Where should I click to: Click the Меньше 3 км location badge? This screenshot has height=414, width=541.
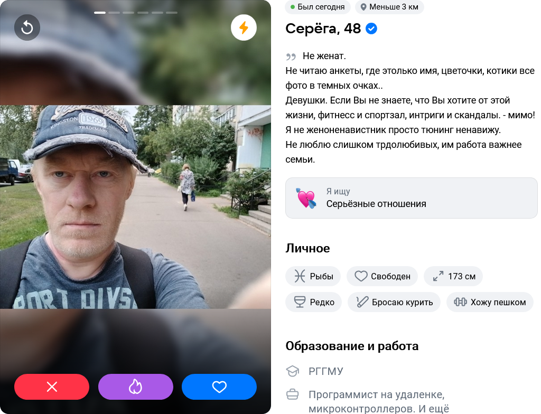point(389,7)
